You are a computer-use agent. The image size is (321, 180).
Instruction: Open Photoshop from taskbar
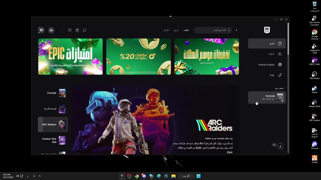(166, 176)
